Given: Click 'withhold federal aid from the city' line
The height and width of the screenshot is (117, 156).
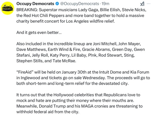Looking at the screenshot, I should 47,112.
